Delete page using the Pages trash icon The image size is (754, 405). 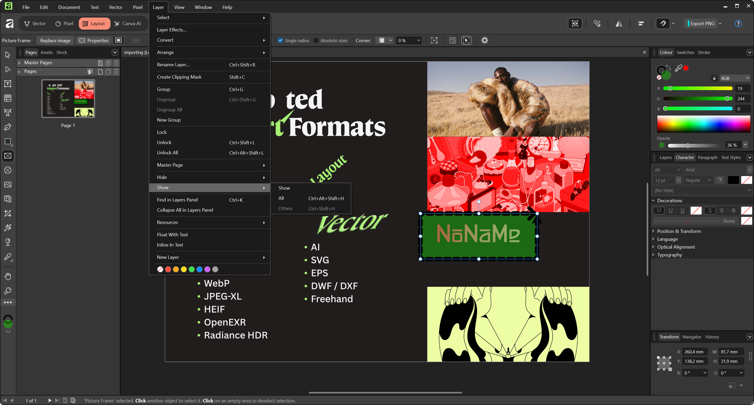[x=116, y=72]
